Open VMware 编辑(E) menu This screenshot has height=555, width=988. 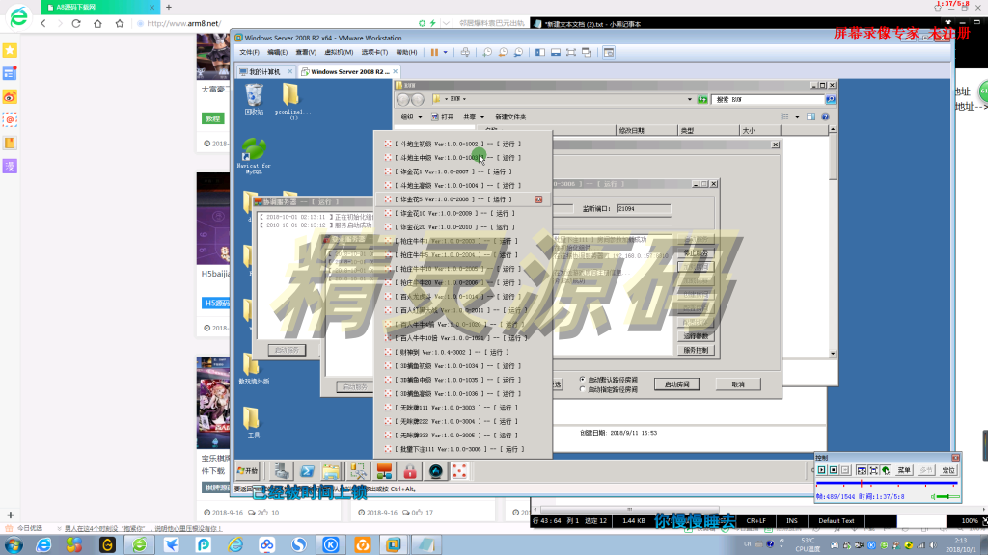click(277, 53)
